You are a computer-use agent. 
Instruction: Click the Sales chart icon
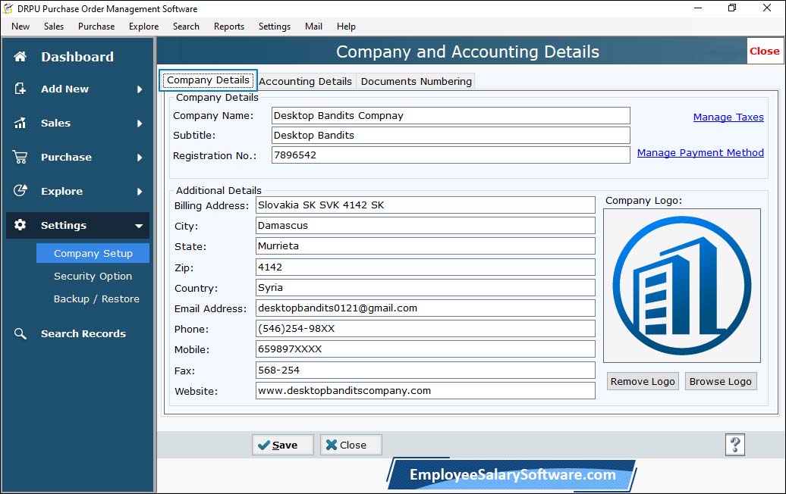(20, 123)
